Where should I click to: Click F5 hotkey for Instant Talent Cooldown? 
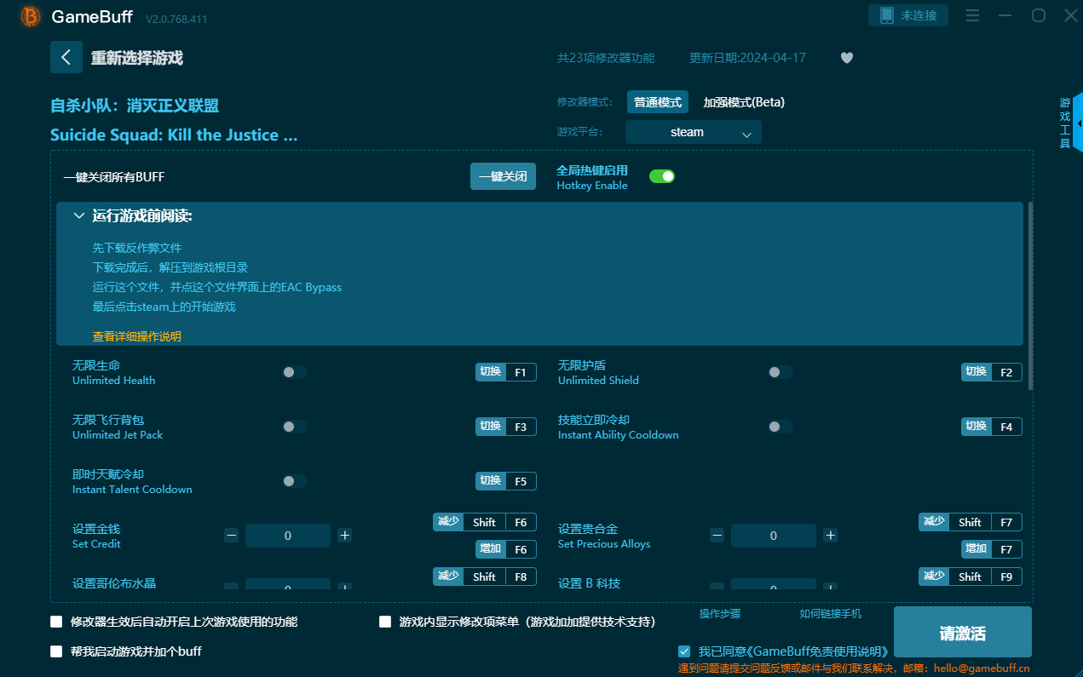tap(506, 481)
